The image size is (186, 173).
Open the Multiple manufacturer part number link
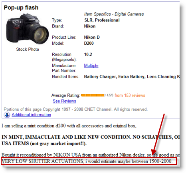point(91,66)
